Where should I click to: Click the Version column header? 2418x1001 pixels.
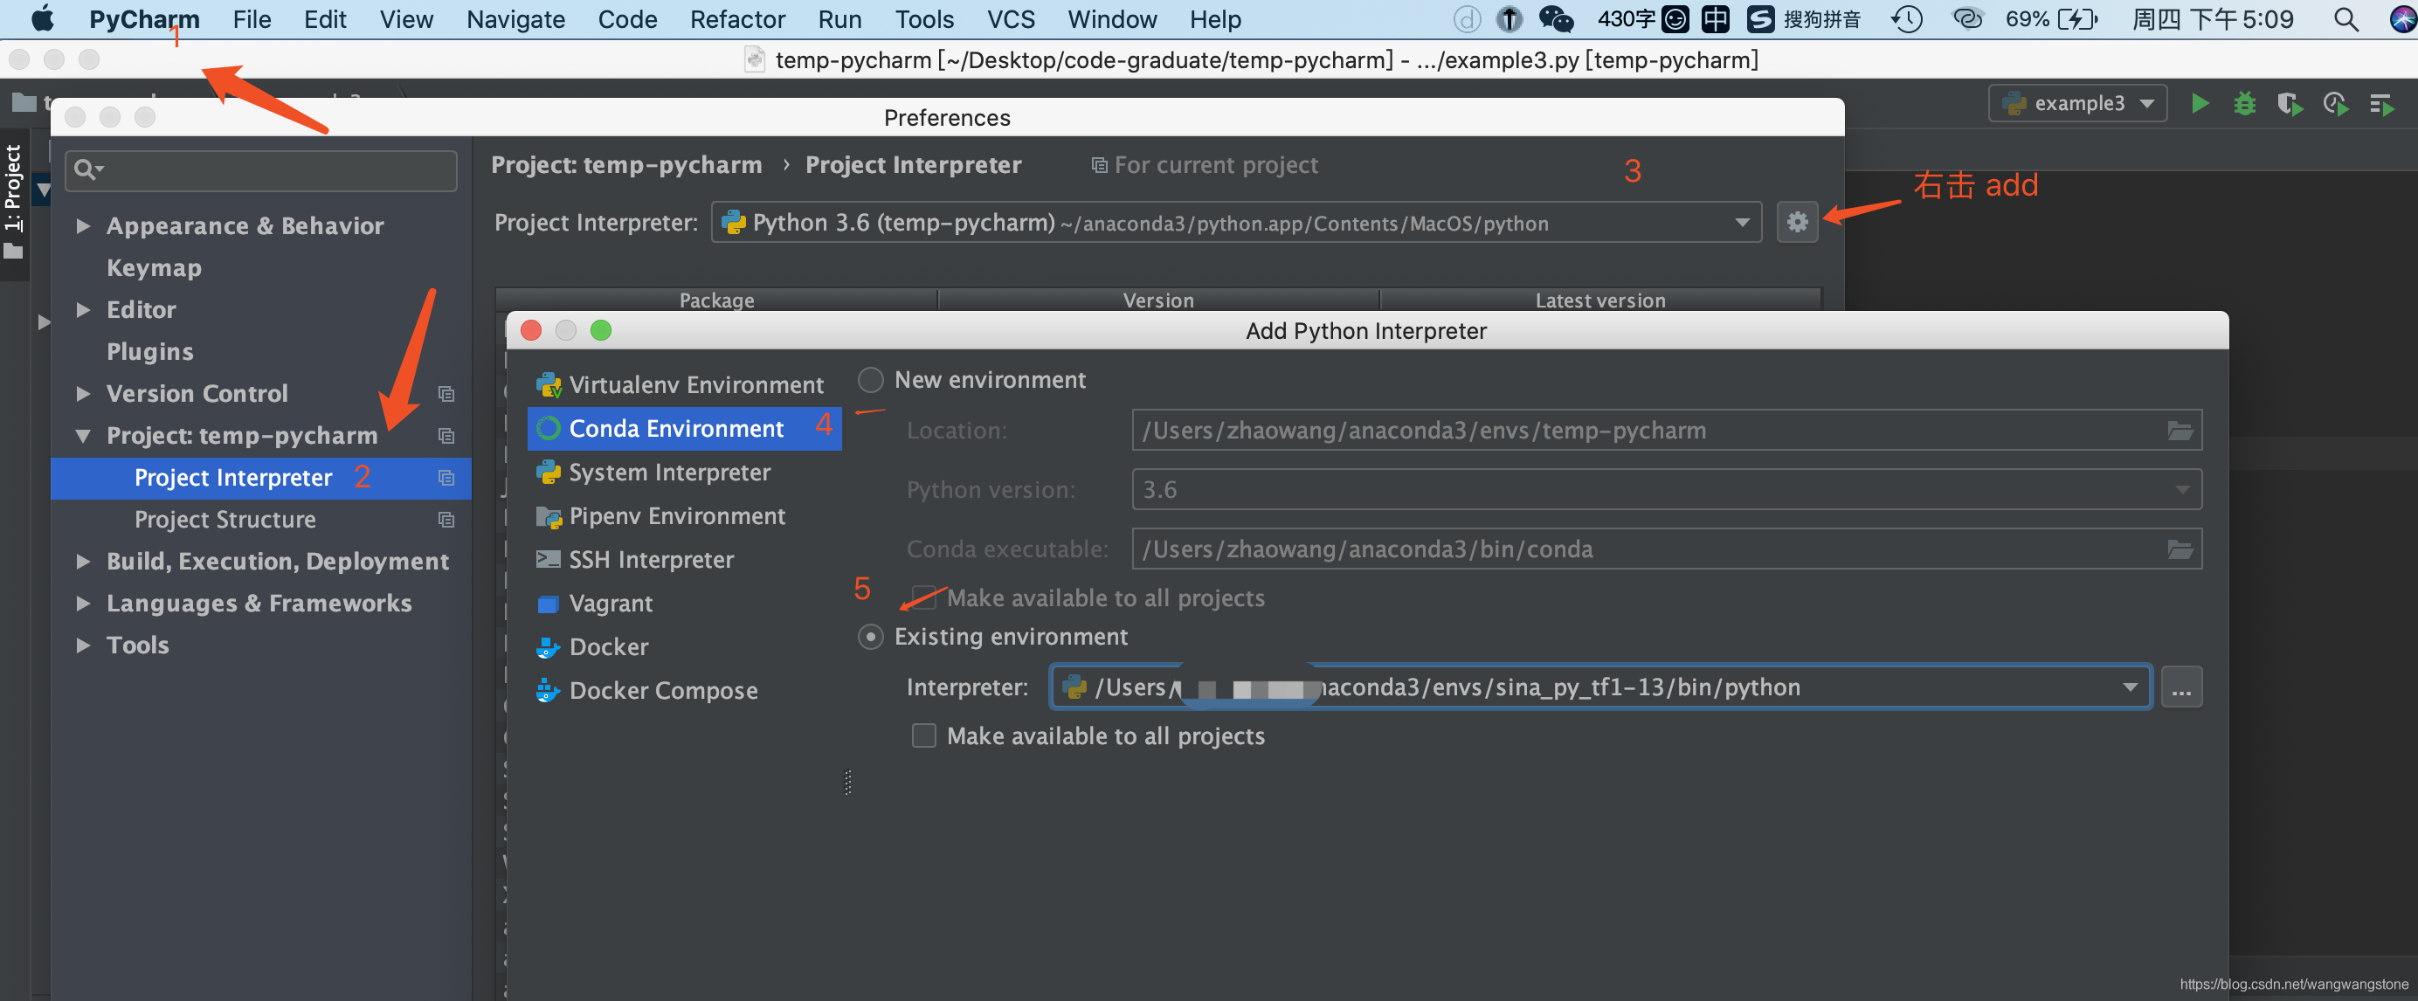point(1158,300)
